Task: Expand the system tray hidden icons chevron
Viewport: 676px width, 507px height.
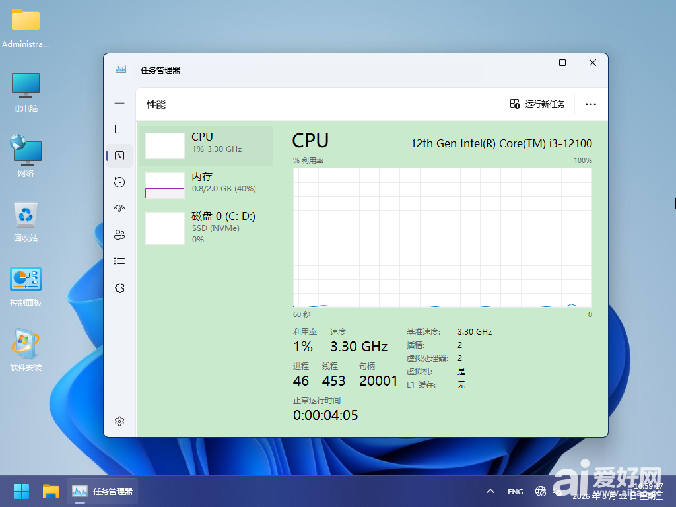Action: (x=490, y=491)
